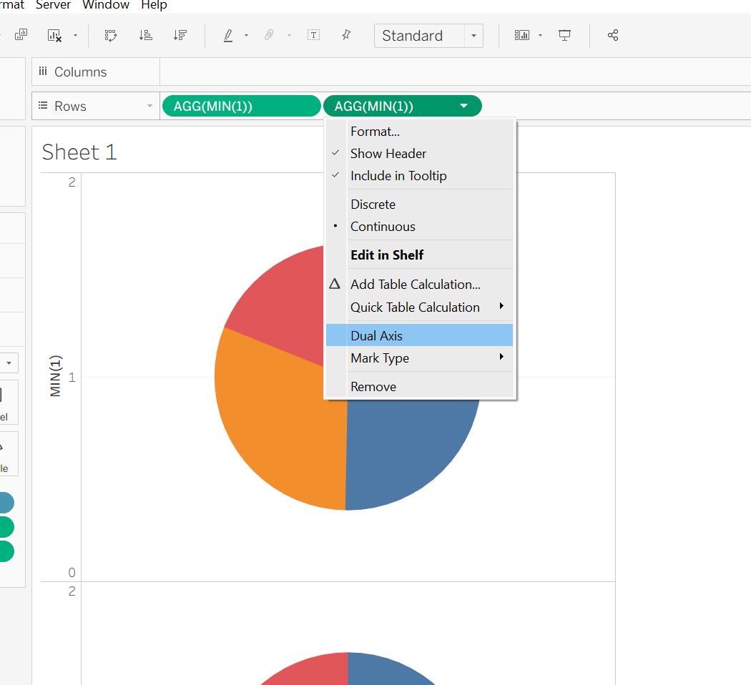Select Dual Axis in context menu
751x685 pixels.
pyautogui.click(x=420, y=335)
